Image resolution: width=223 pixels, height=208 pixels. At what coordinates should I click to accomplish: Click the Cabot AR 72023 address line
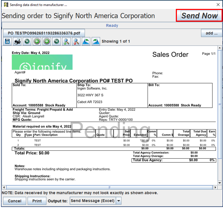pos(90,102)
